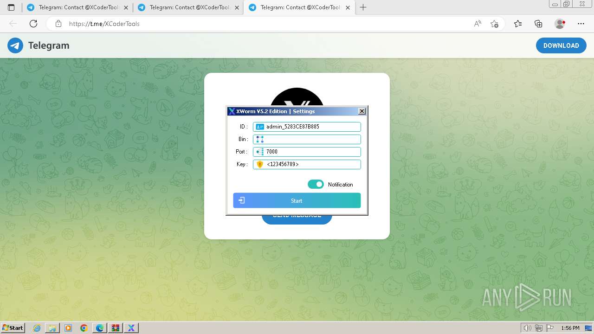Click the Telegram logo in page header

coord(15,45)
